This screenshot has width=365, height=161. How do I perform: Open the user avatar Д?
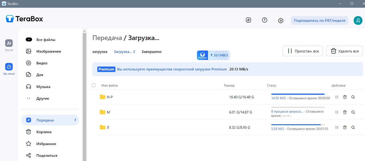pos(358,20)
